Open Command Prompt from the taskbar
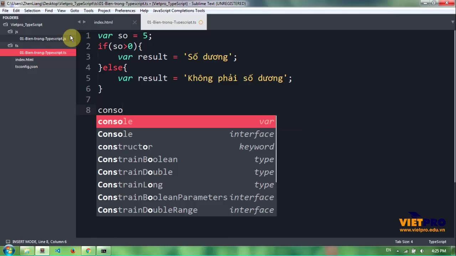456x256 pixels. [104, 251]
